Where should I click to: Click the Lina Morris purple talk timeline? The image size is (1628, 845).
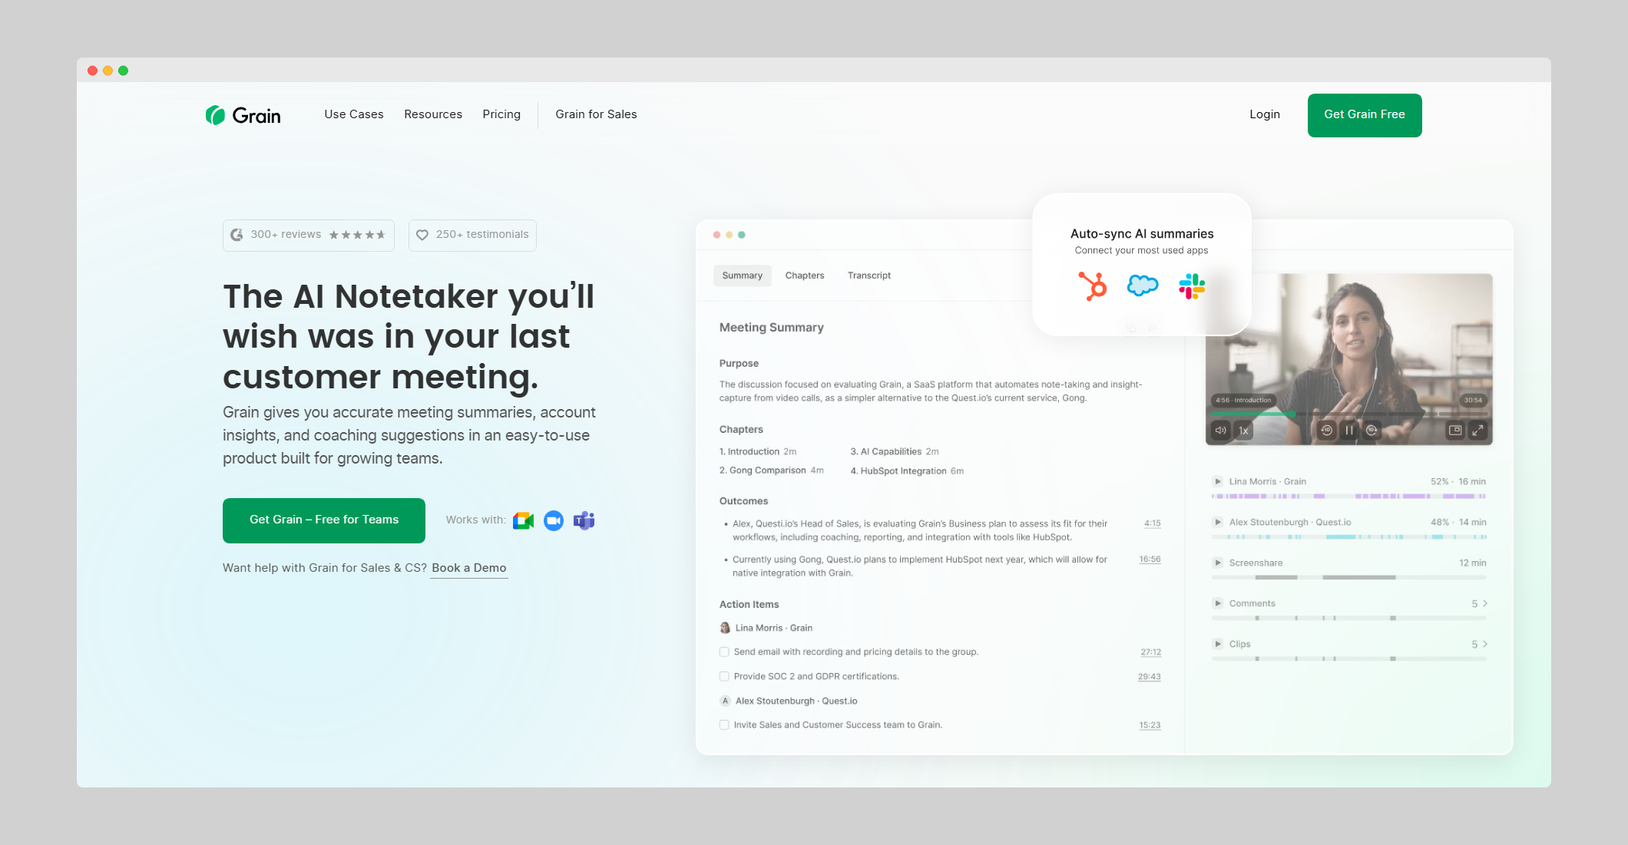pyautogui.click(x=1349, y=497)
